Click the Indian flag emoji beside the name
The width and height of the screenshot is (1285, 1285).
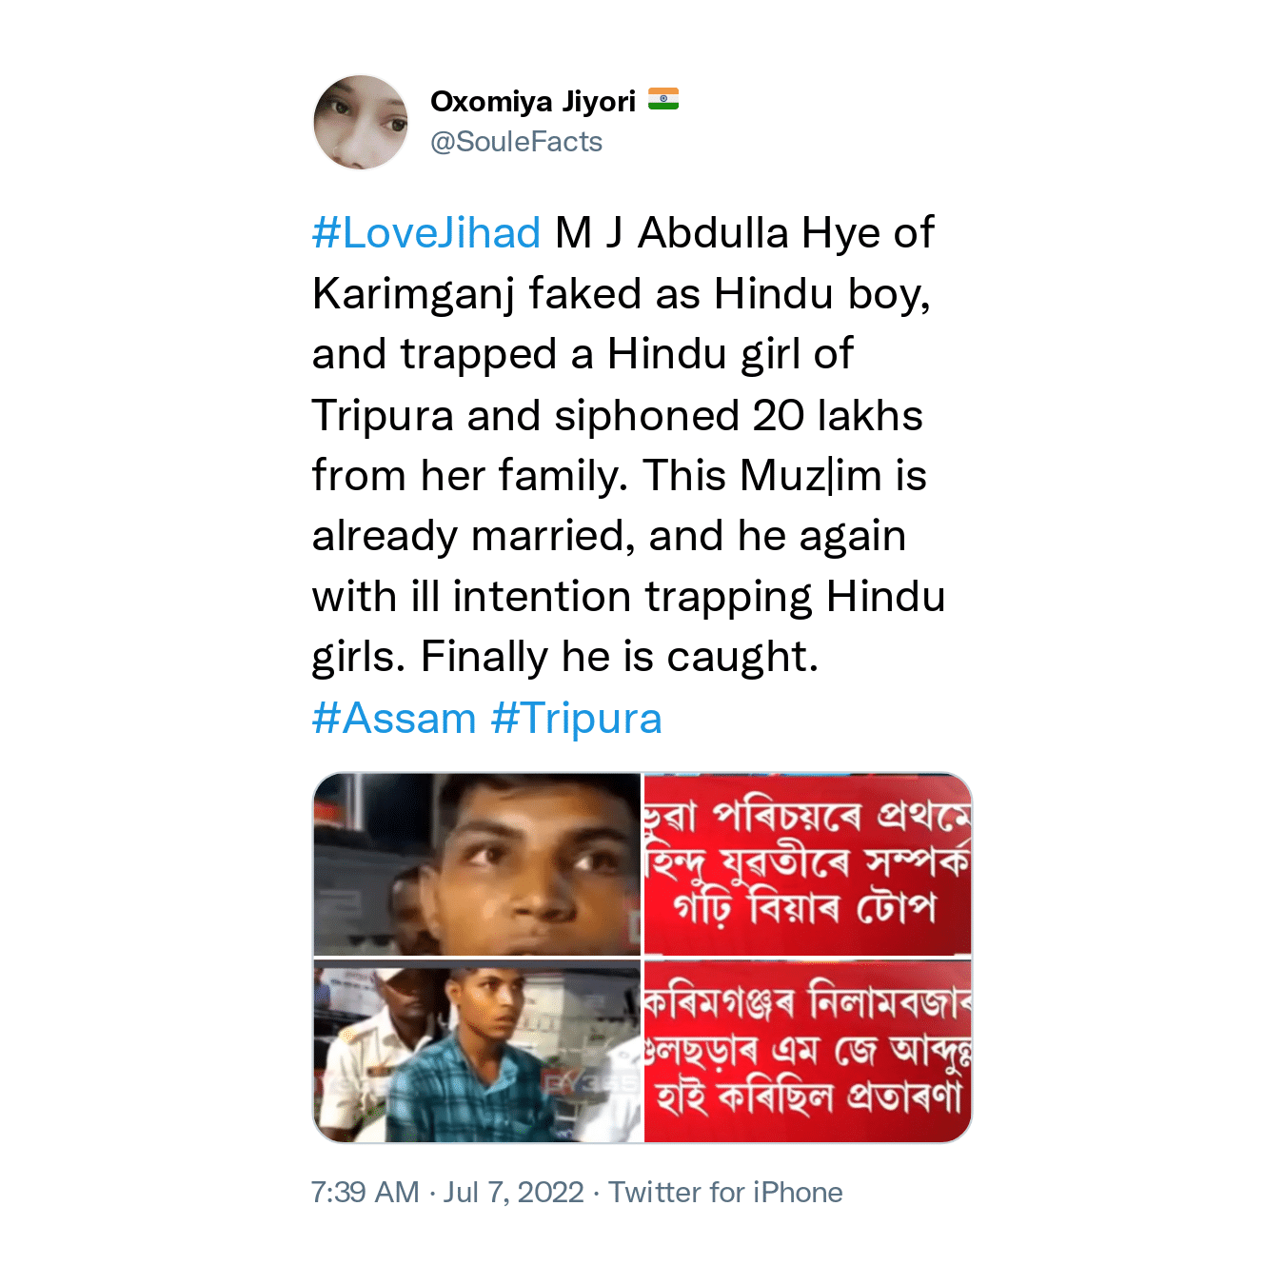point(663,99)
